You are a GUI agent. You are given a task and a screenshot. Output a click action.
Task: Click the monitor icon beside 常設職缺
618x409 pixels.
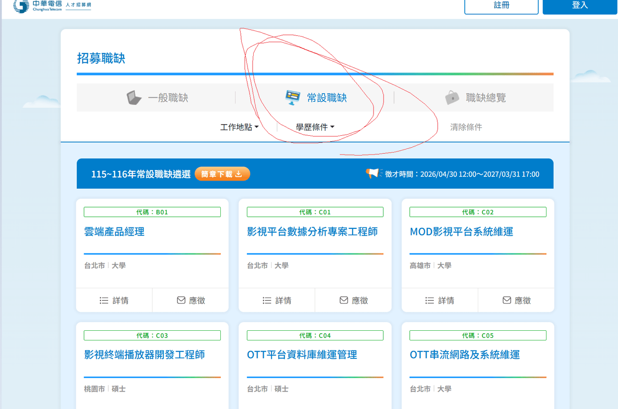coord(293,98)
